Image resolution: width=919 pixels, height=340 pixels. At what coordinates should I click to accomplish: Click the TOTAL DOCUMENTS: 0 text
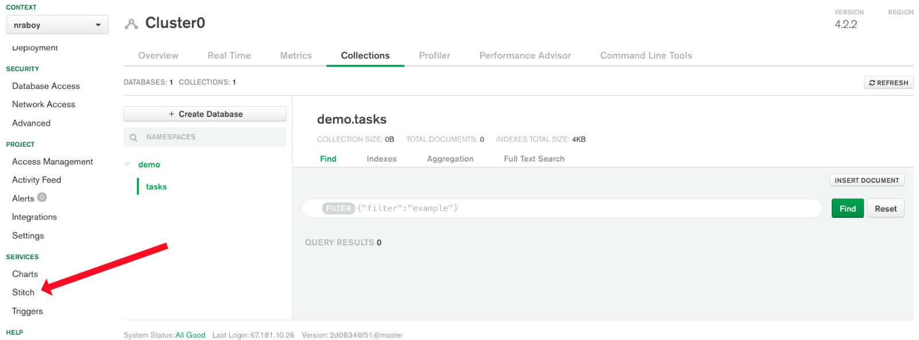[x=445, y=139]
